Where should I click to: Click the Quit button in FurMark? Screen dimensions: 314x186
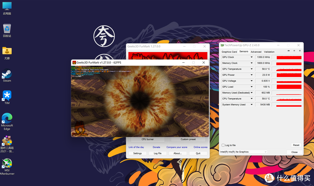pyautogui.click(x=198, y=153)
